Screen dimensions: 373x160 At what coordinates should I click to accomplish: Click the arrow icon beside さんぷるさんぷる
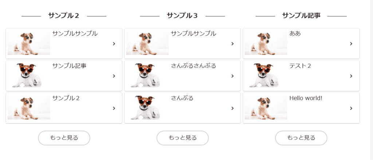pos(232,76)
